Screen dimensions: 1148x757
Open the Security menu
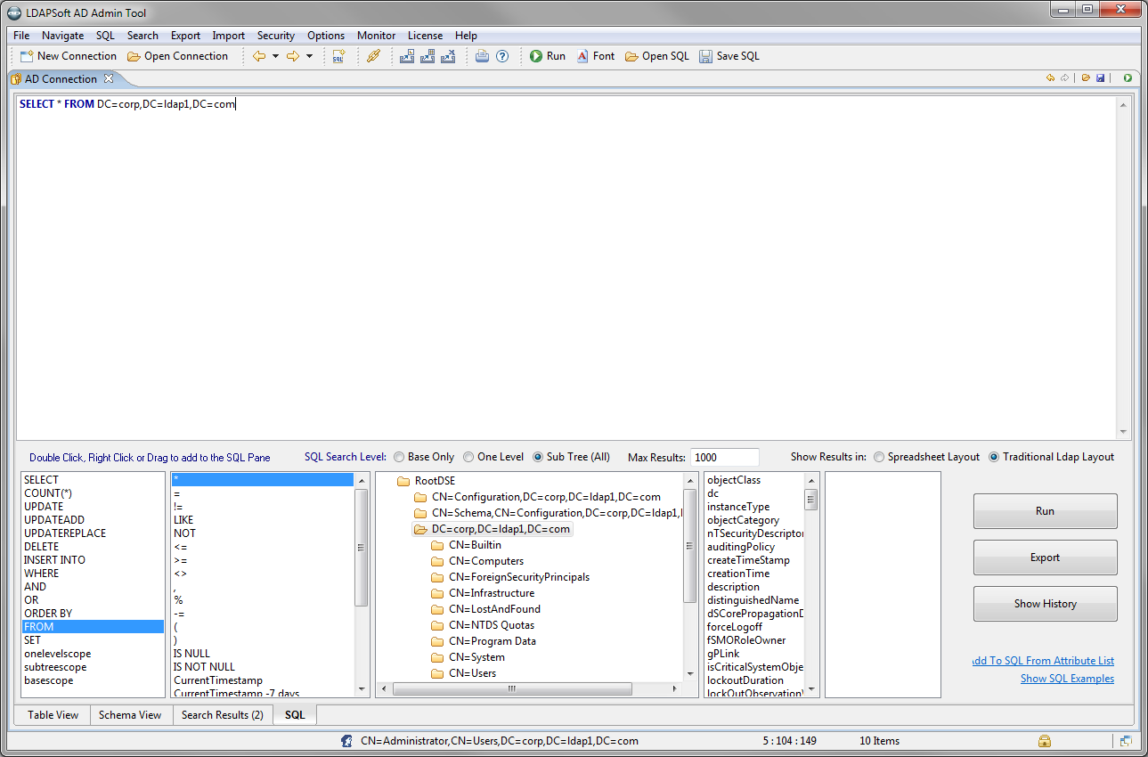coord(275,36)
